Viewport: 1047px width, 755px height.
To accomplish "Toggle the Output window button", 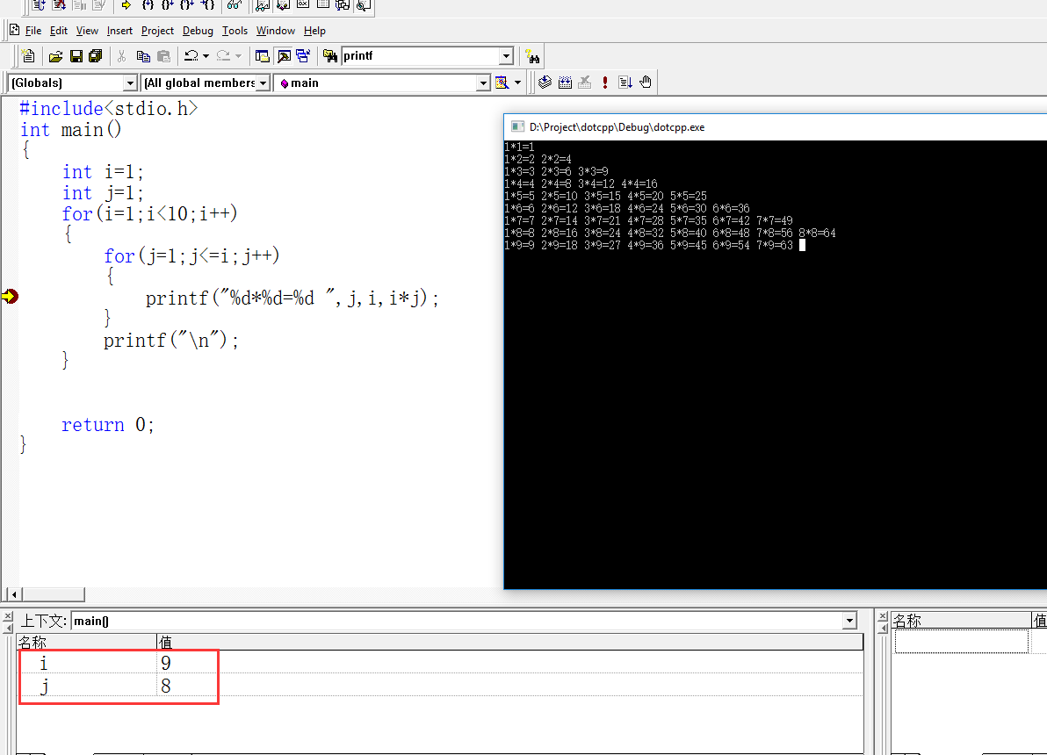I will click(284, 56).
